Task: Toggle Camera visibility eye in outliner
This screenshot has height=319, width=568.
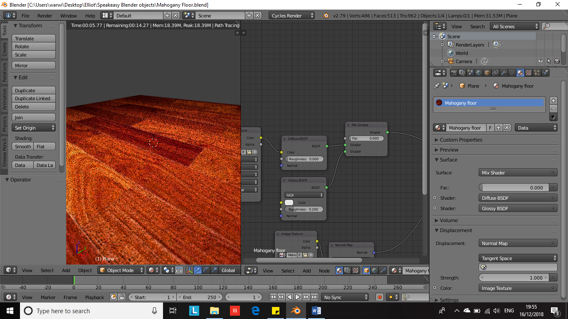Action: (540, 61)
